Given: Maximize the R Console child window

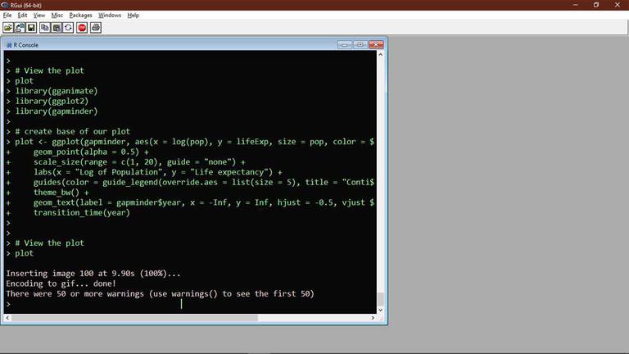Looking at the screenshot, I should 360,44.
